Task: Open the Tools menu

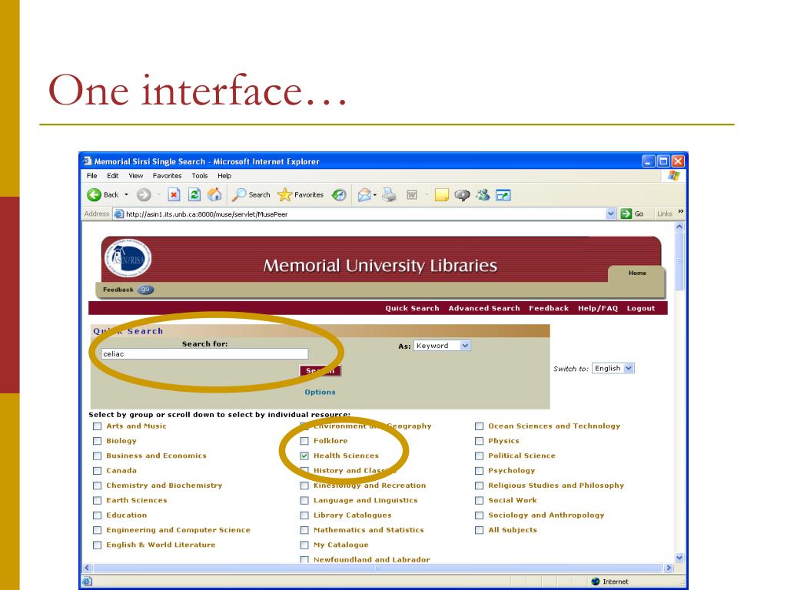Action: pyautogui.click(x=199, y=176)
